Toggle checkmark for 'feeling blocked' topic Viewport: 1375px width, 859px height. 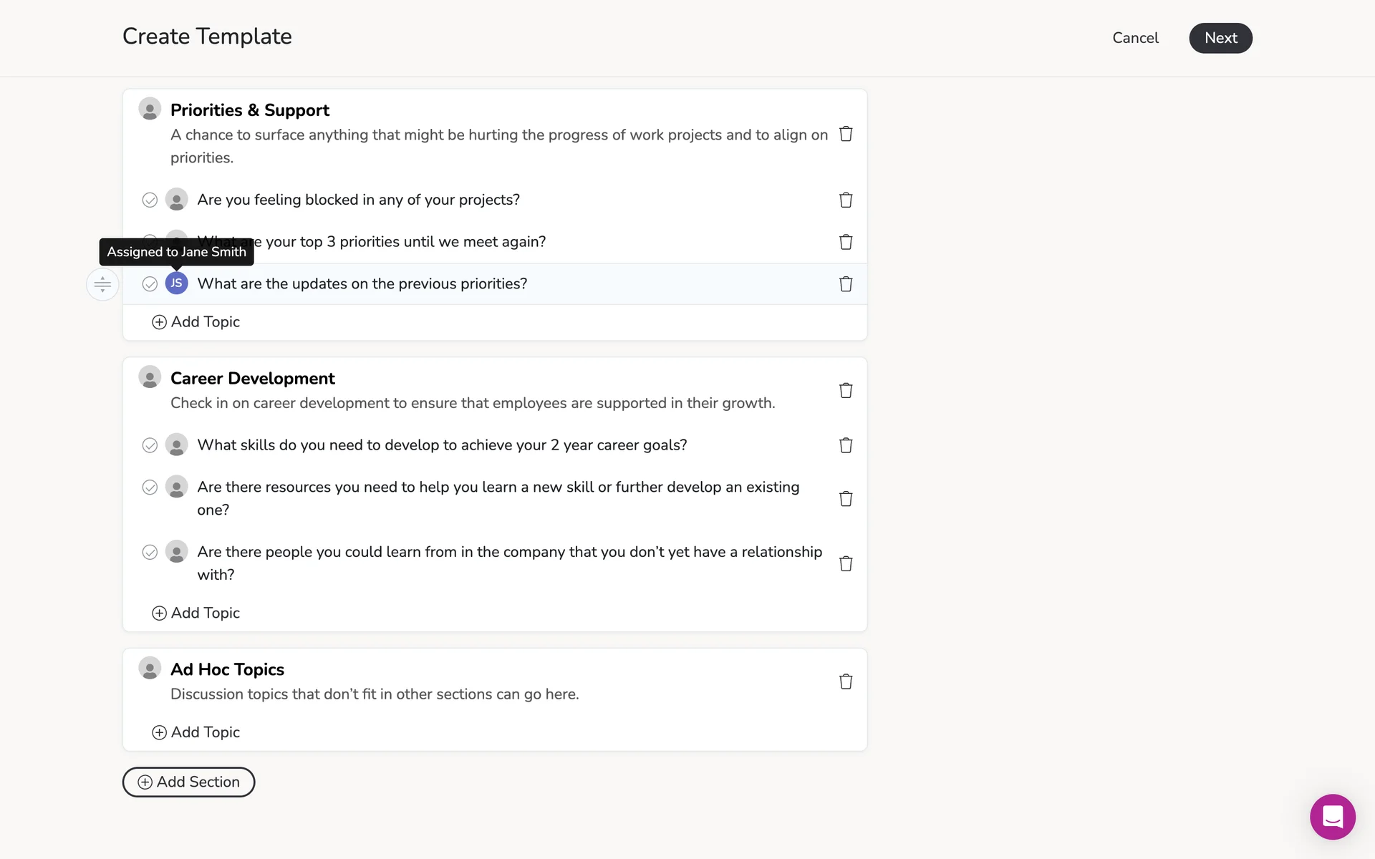click(150, 200)
